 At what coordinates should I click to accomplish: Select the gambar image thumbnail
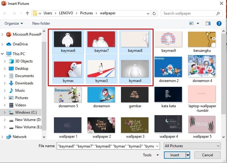click(135, 95)
